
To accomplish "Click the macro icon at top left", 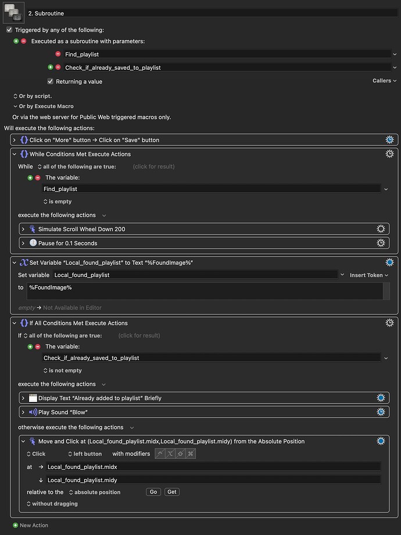I will coord(13,12).
